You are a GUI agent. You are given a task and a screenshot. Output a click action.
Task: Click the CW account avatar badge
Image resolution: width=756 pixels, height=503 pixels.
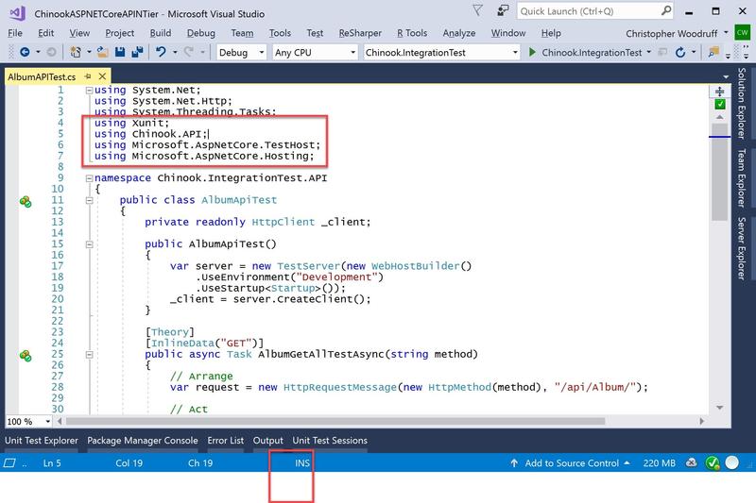pyautogui.click(x=742, y=33)
